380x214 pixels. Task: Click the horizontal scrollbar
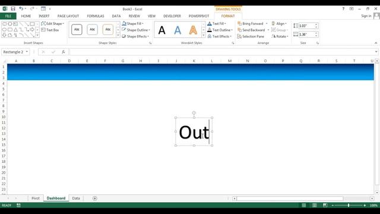point(290,199)
